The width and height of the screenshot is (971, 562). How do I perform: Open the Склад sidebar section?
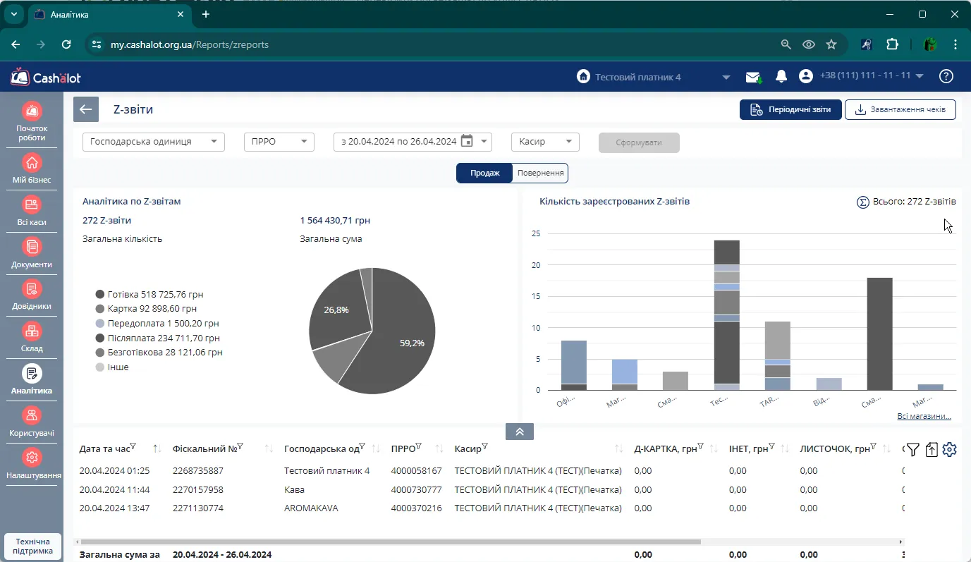(x=32, y=337)
